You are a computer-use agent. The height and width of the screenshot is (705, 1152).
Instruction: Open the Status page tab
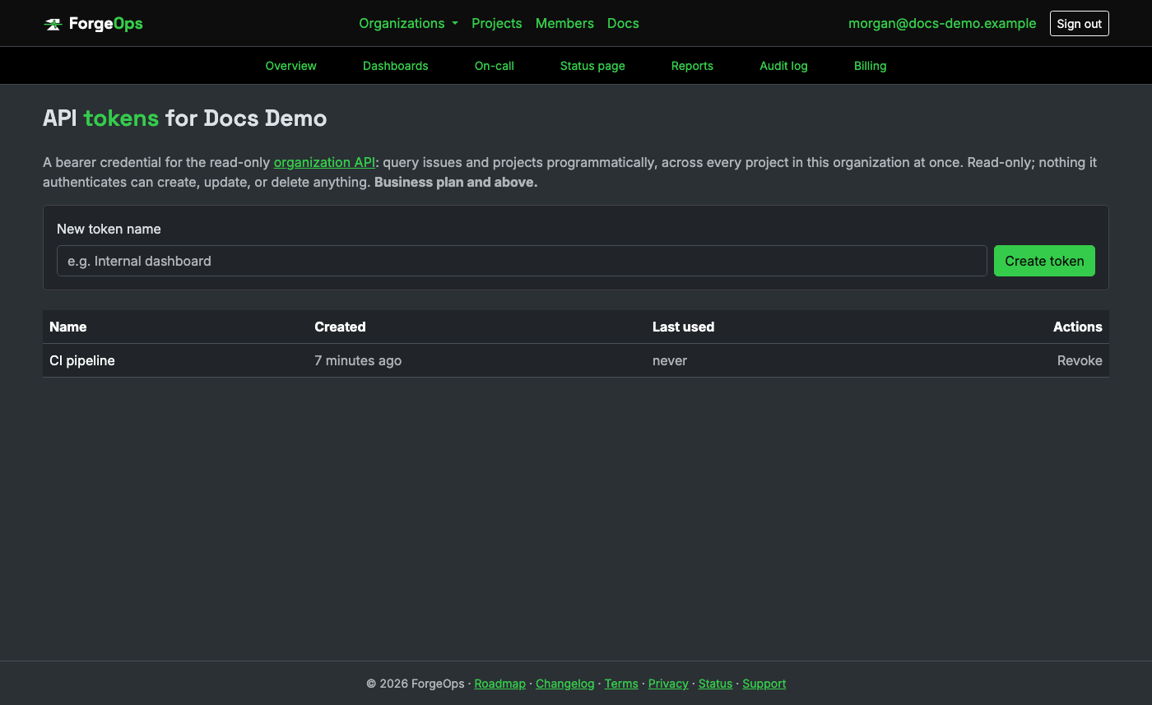click(592, 66)
